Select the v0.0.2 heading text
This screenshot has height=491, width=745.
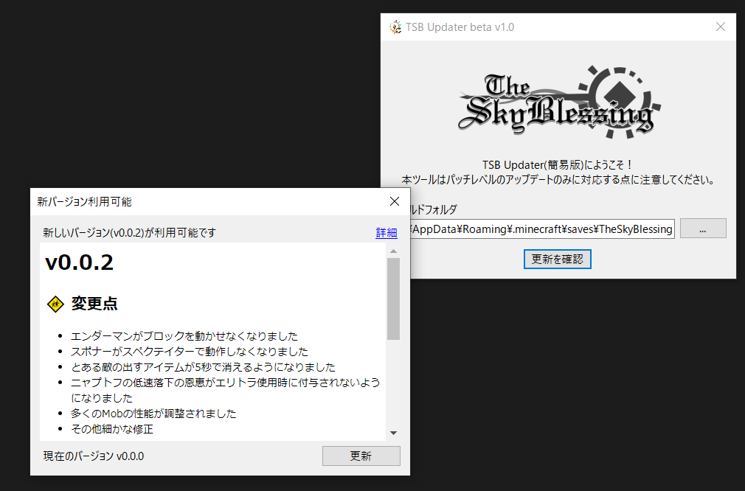click(x=80, y=262)
